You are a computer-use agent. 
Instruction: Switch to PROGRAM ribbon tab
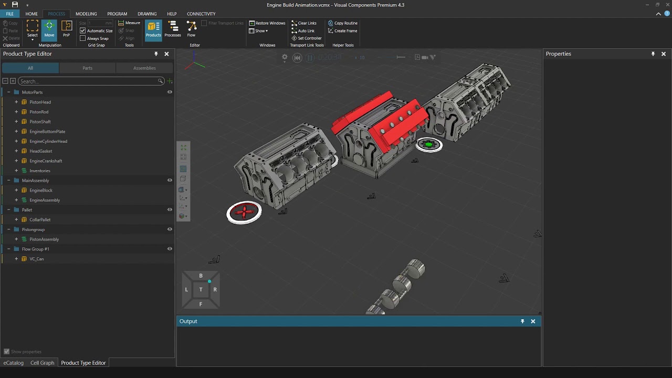pyautogui.click(x=117, y=14)
